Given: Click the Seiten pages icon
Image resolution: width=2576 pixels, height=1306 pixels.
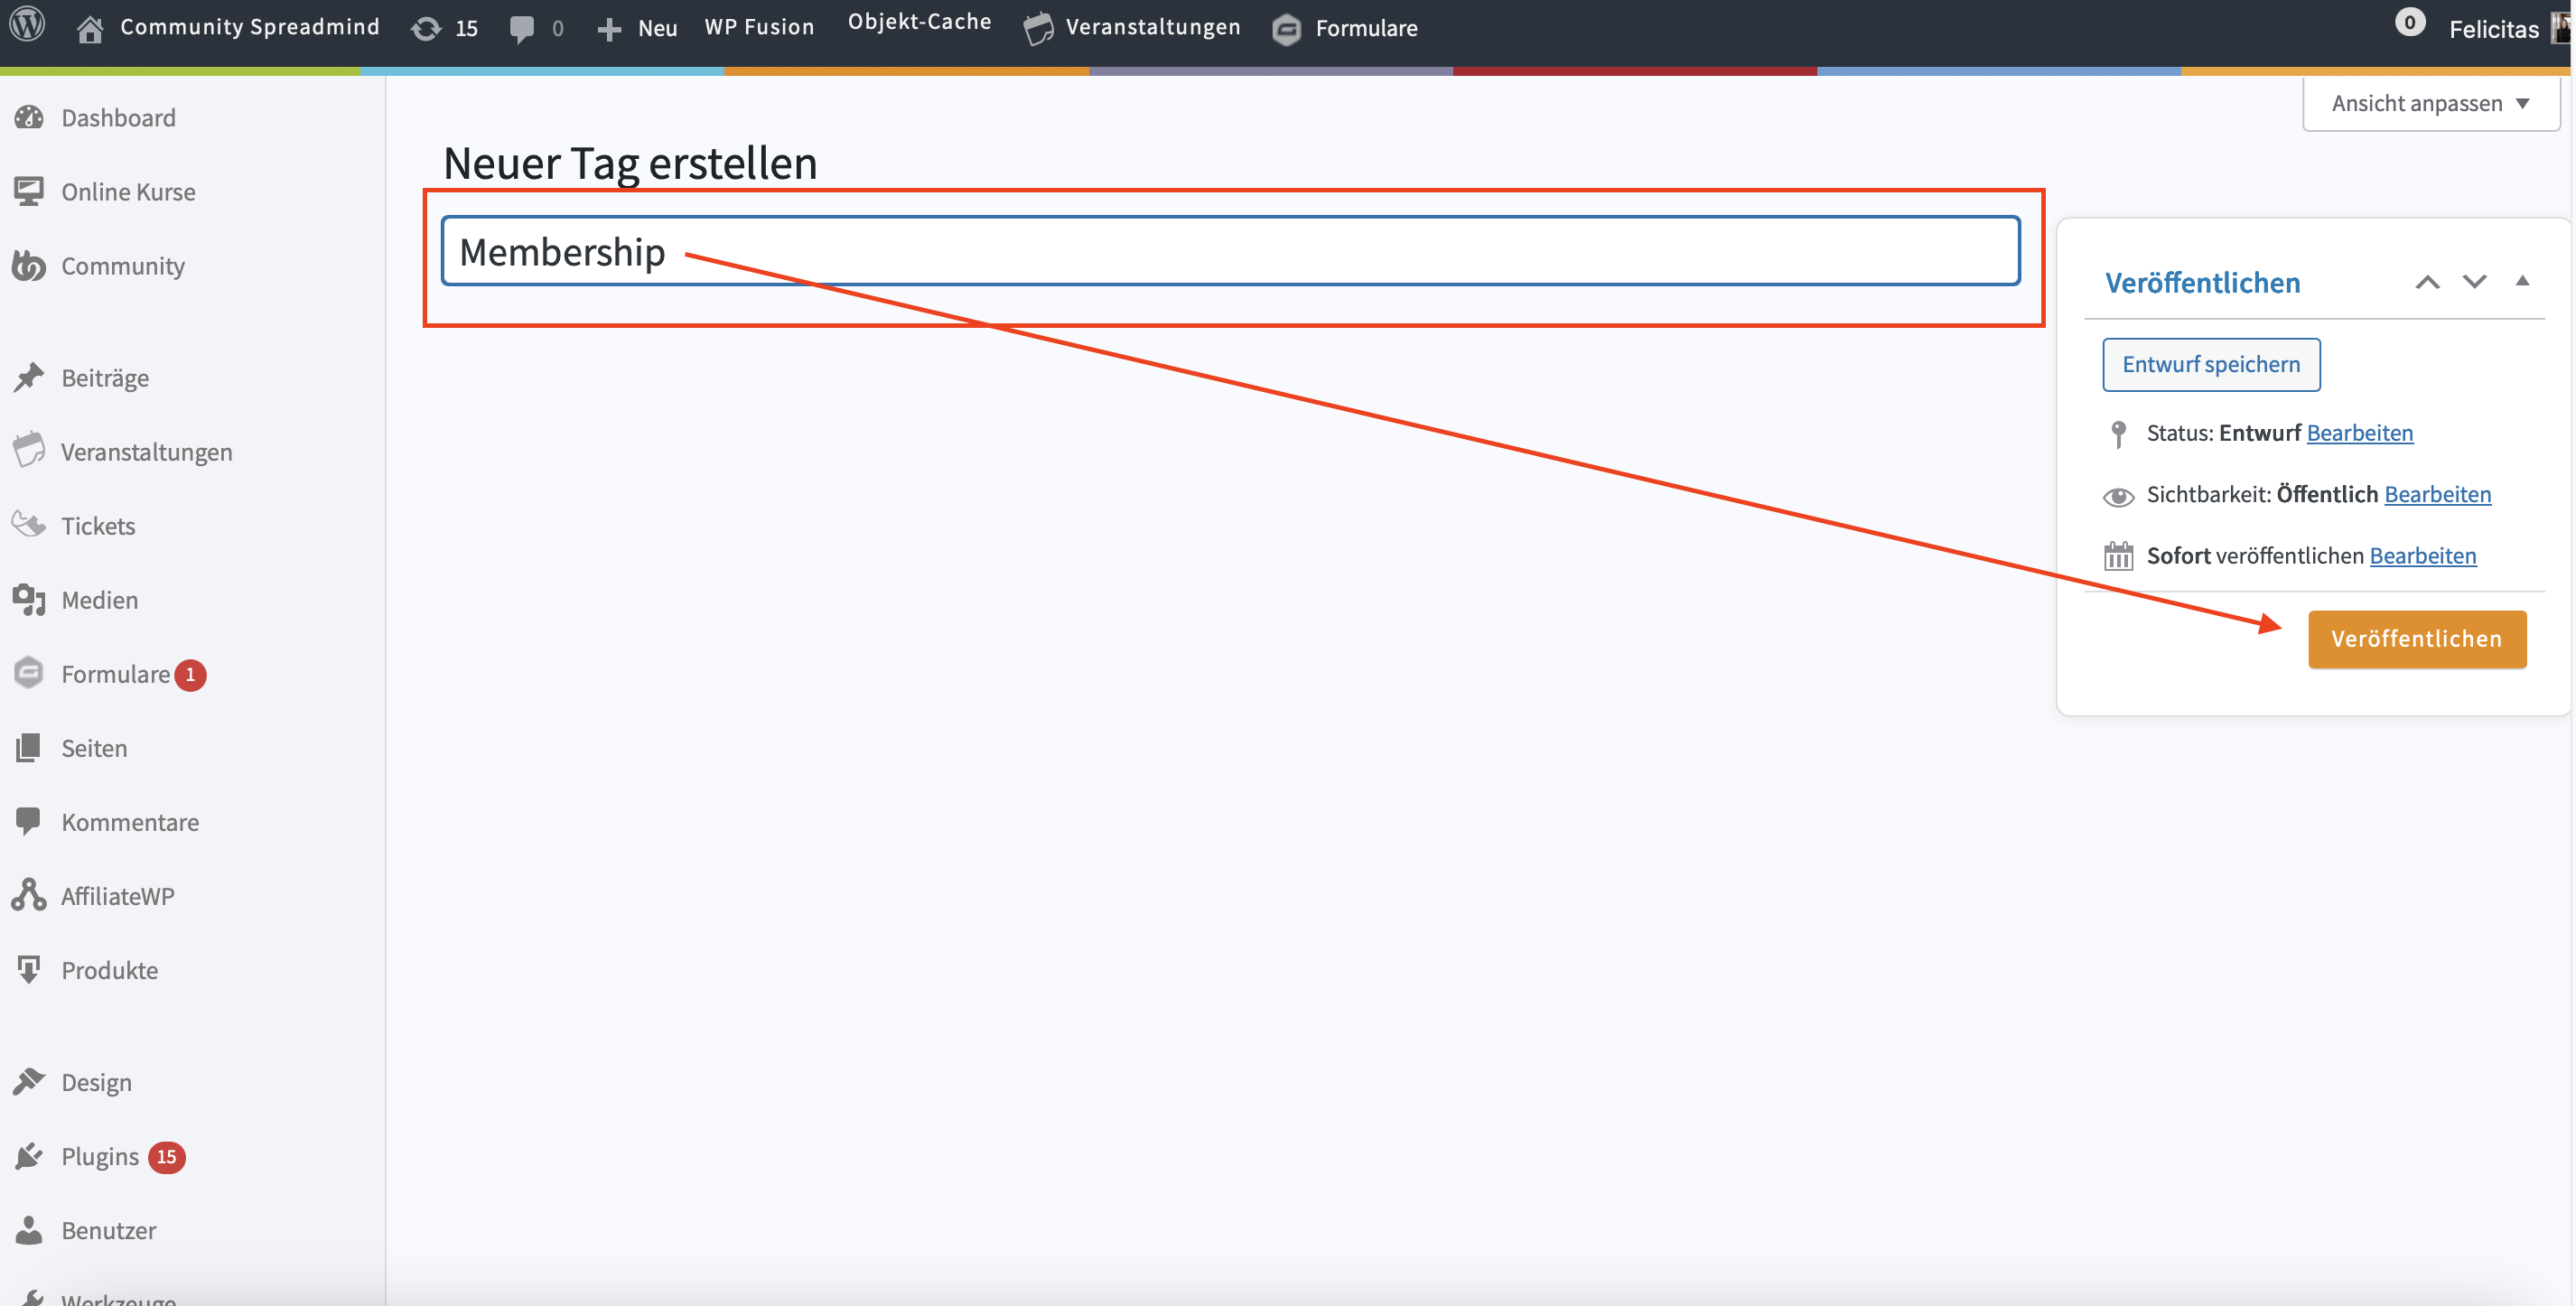Looking at the screenshot, I should (29, 747).
